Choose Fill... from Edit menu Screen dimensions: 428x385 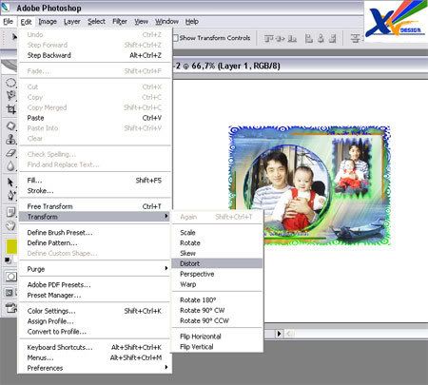coord(95,181)
